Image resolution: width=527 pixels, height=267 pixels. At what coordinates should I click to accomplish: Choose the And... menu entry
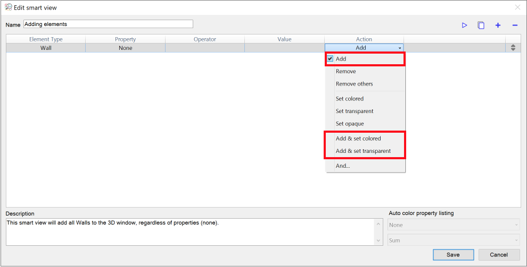pyautogui.click(x=366, y=166)
